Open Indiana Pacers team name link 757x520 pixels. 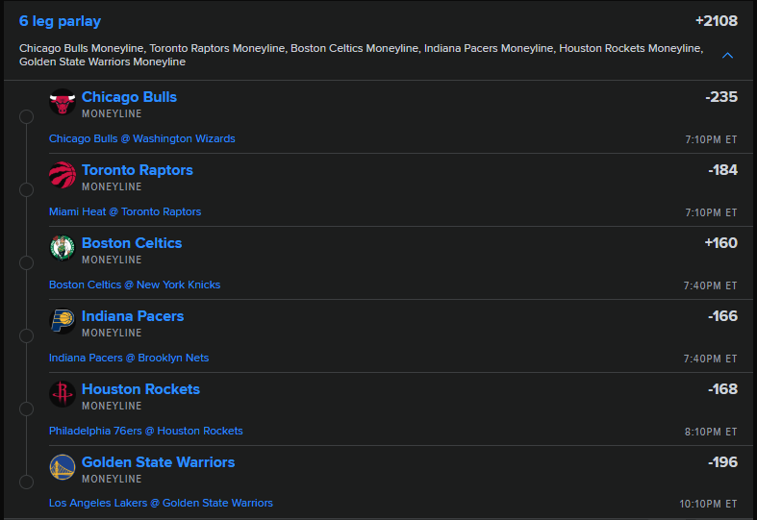tap(133, 316)
